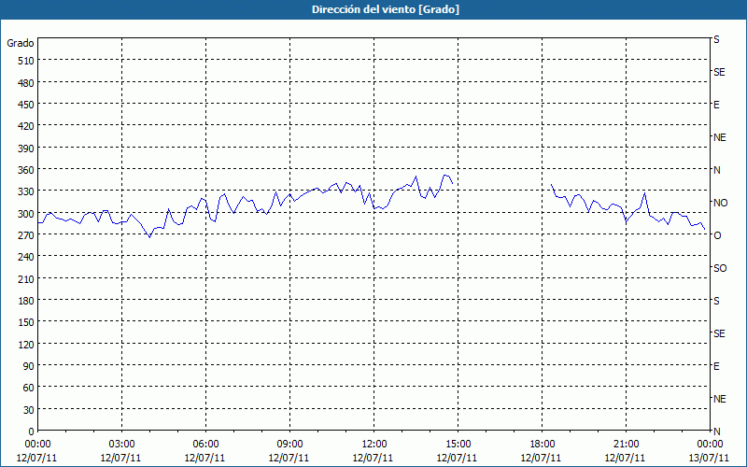The width and height of the screenshot is (747, 467).
Task: Click the "S" compass label level with 180
Action: 716,301
